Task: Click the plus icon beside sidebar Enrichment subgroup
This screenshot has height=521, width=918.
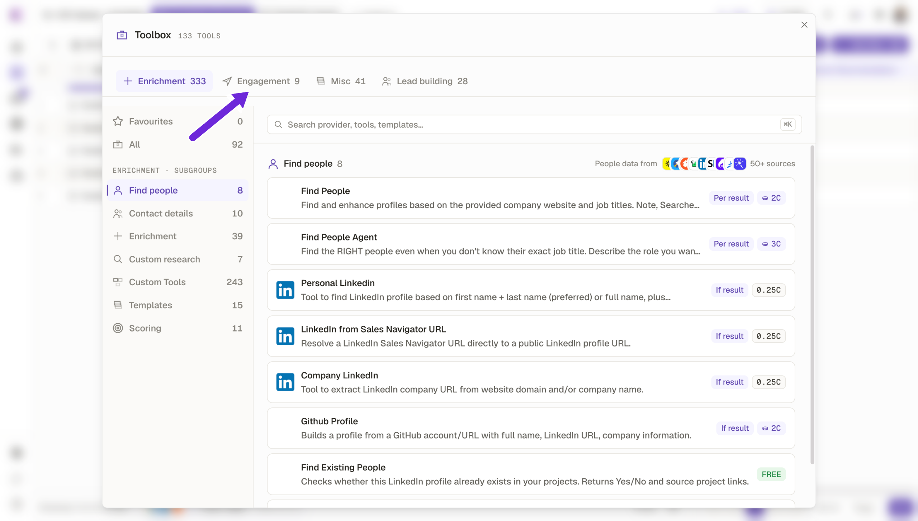Action: (118, 236)
